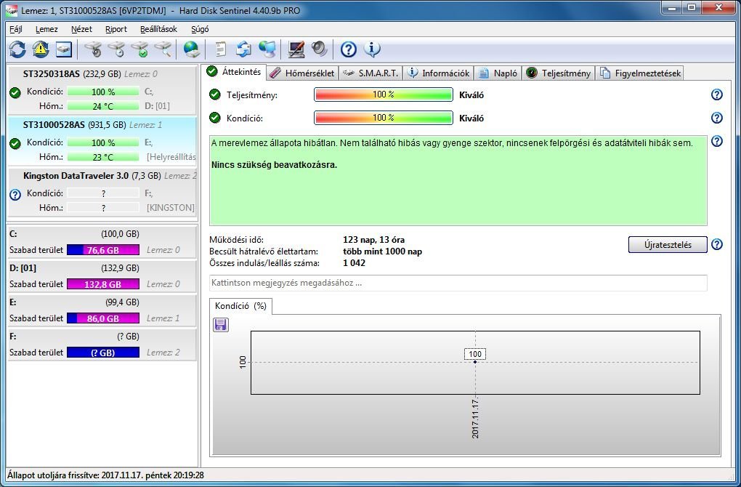Click the floppy save icon in graph

[221, 324]
